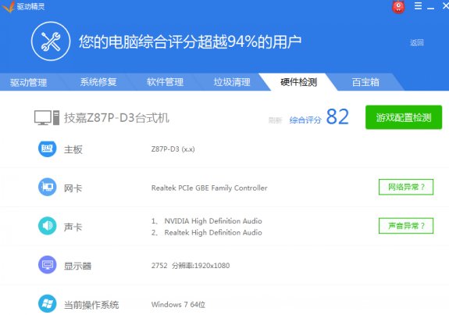Click the 当前操作系统 label
The height and width of the screenshot is (315, 449).
[x=91, y=305]
